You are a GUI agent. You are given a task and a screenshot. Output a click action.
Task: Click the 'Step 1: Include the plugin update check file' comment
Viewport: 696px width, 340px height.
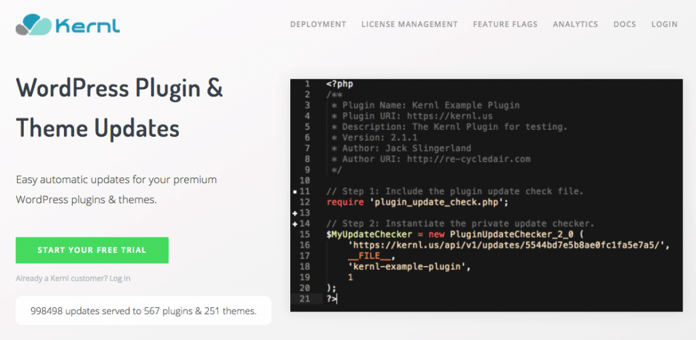pyautogui.click(x=455, y=192)
